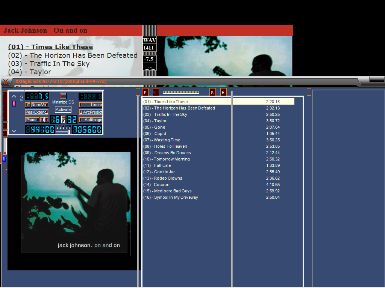Click the 4:10.65 duration of Cocoon
The width and height of the screenshot is (385, 288).
(273, 184)
